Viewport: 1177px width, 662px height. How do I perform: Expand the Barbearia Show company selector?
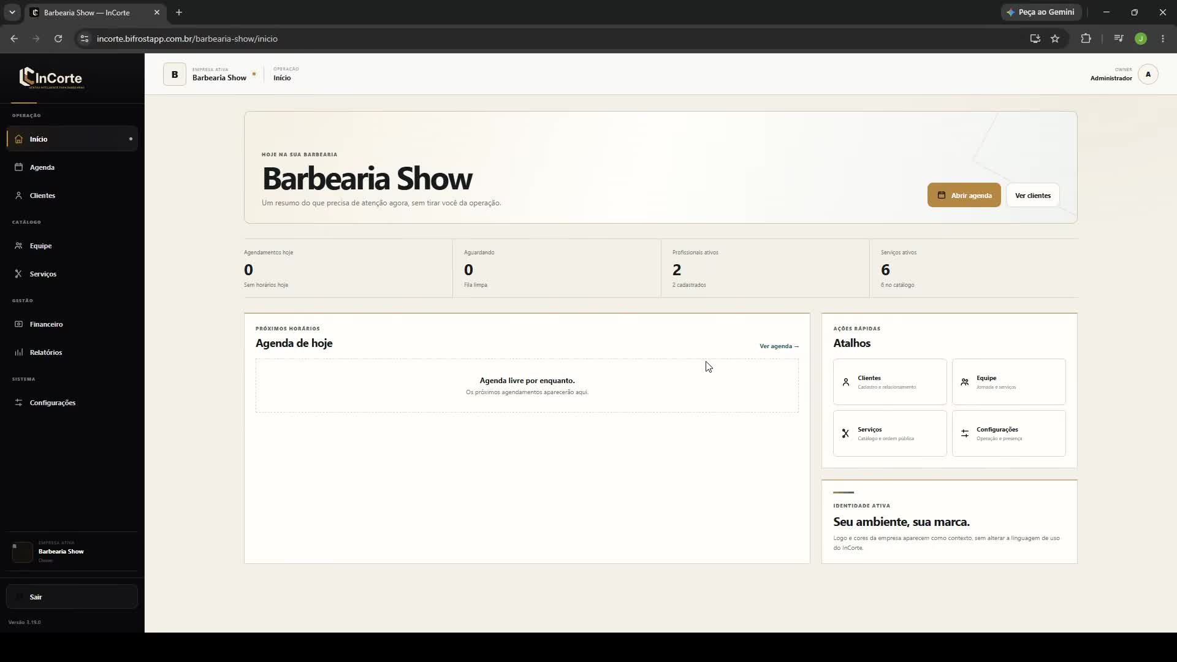coord(209,74)
